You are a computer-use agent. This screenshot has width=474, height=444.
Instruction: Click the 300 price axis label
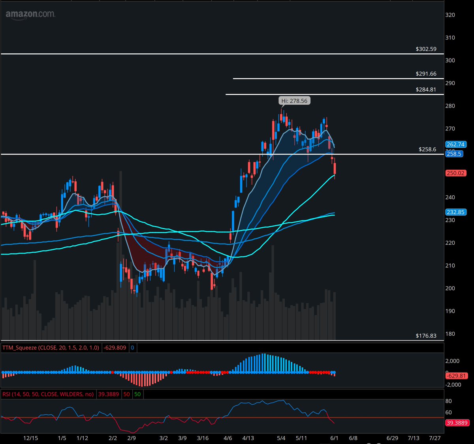(450, 60)
